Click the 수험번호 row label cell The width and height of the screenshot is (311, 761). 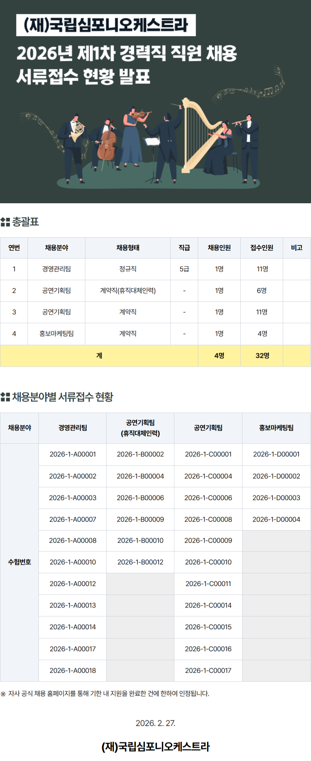click(19, 562)
